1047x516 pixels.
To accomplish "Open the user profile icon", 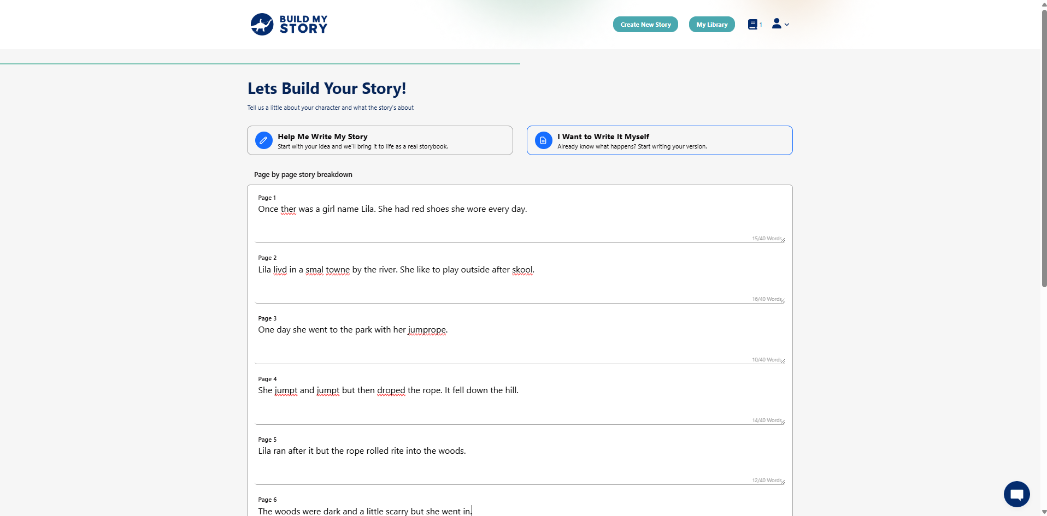I will (x=777, y=23).
